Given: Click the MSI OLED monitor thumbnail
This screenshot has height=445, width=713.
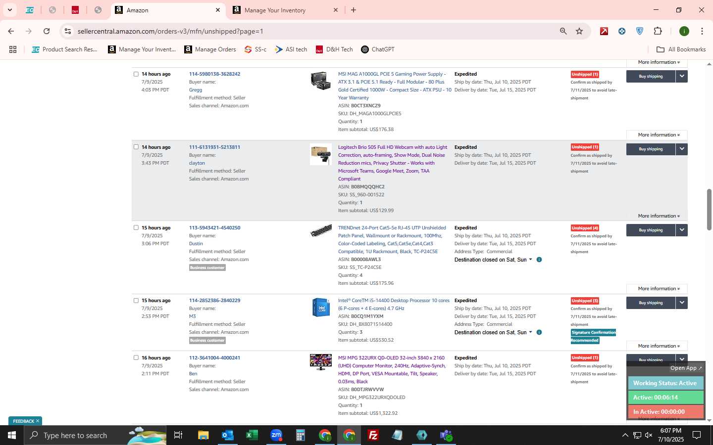Looking at the screenshot, I should (x=320, y=362).
